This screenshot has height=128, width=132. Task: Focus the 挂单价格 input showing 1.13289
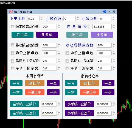102,26
